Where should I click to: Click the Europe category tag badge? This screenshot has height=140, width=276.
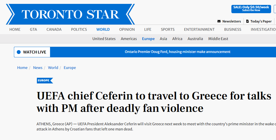[45, 81]
